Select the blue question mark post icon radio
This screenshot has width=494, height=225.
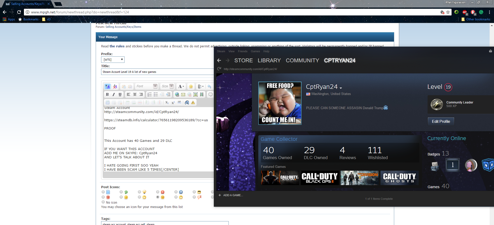point(176,192)
